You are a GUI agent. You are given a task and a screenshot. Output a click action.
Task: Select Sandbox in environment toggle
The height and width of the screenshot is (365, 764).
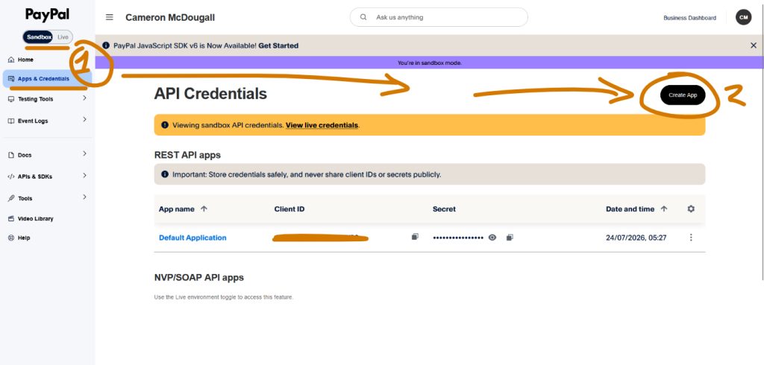coord(39,37)
